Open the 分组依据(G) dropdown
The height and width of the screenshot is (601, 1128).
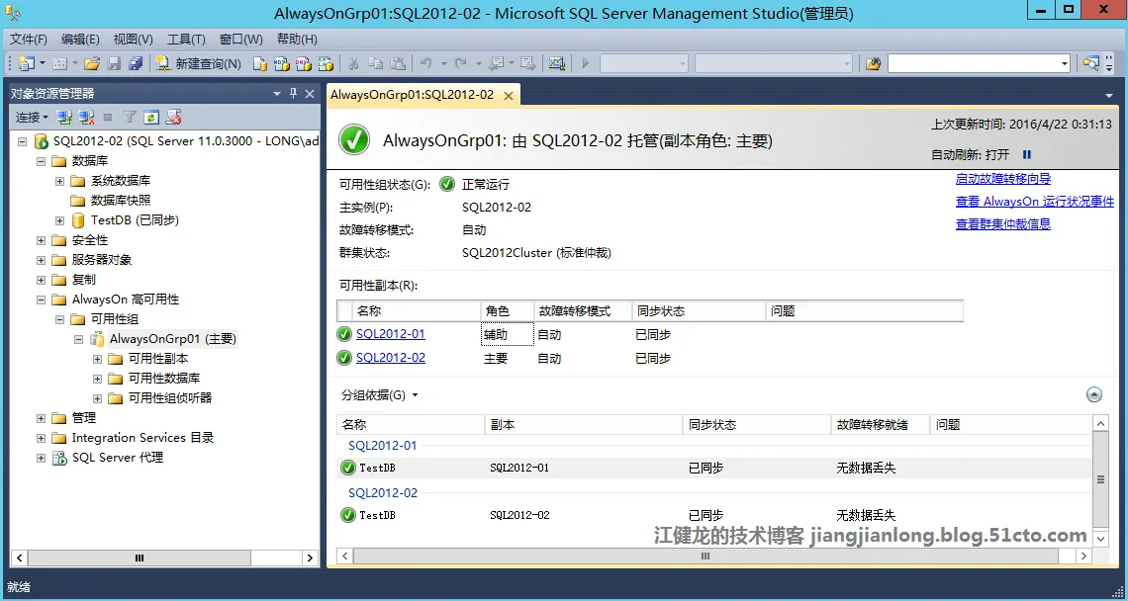[x=380, y=394]
